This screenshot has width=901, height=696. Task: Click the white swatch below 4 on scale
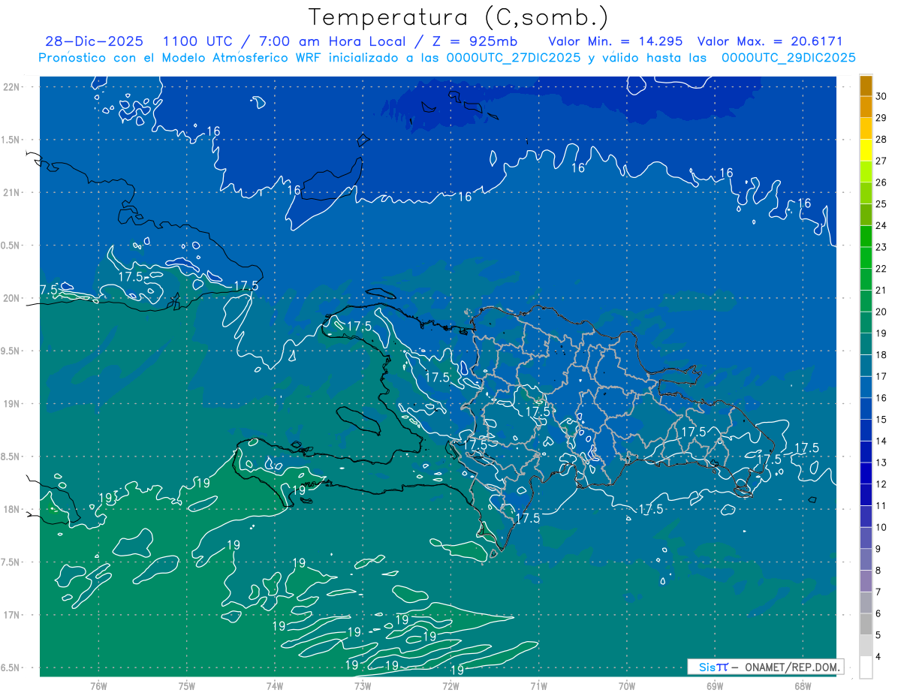point(866,667)
